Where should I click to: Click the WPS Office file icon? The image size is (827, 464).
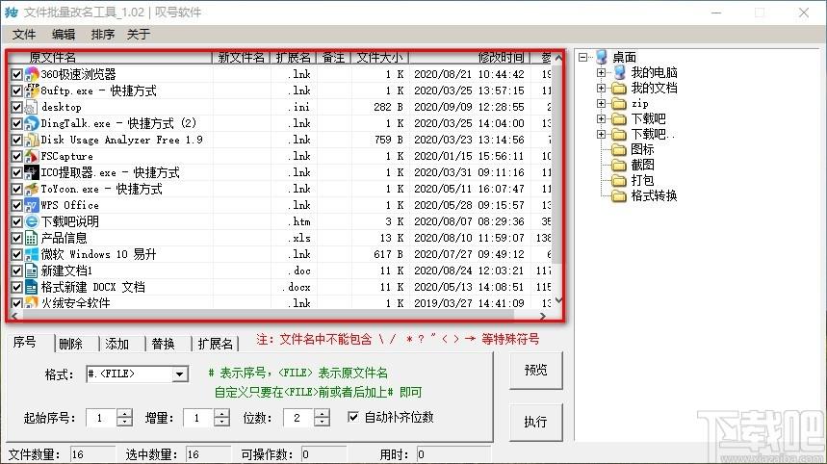(x=32, y=205)
